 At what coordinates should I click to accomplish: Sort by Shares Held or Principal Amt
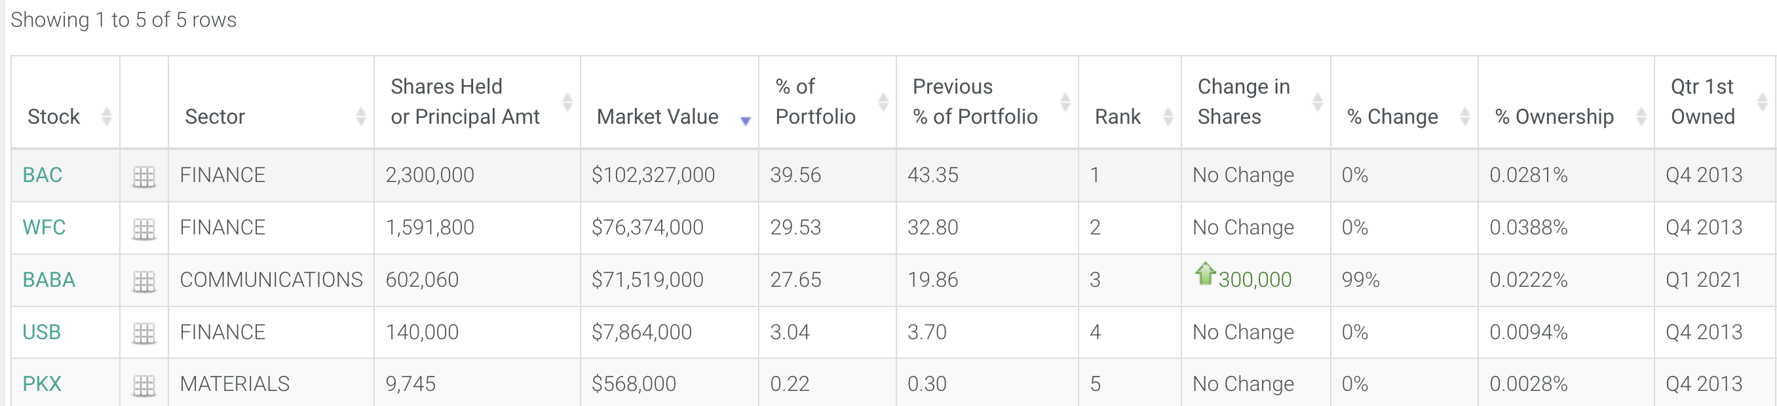(465, 102)
